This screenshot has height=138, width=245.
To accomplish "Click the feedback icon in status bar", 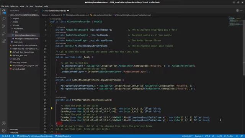I will pyautogui.click(x=237, y=136).
